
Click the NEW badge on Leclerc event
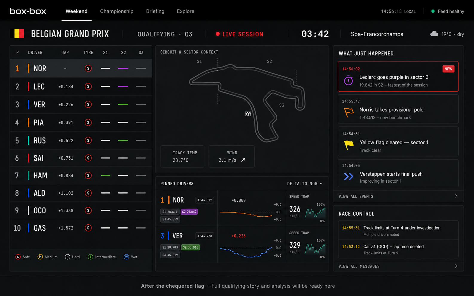coord(448,69)
